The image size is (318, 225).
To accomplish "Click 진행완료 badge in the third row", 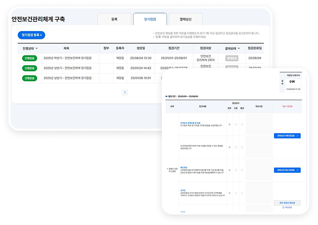I will coord(30,78).
